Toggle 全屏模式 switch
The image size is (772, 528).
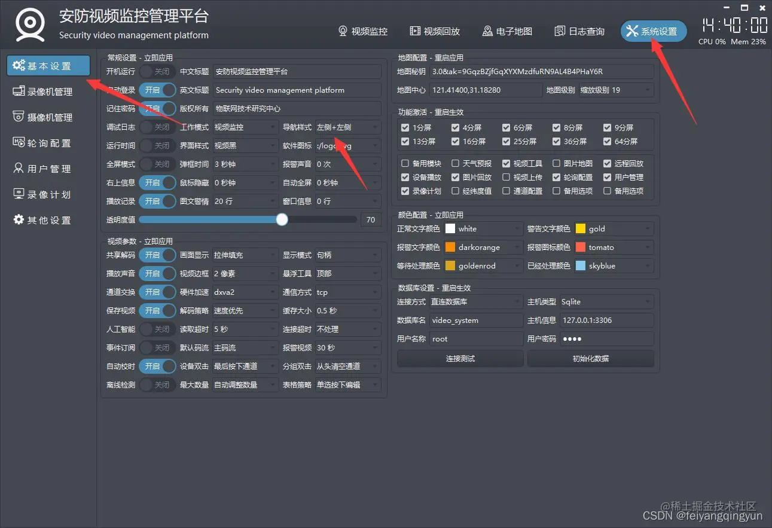(x=157, y=164)
